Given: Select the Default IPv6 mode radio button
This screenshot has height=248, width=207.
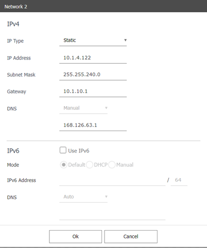Looking at the screenshot, I should (64, 165).
